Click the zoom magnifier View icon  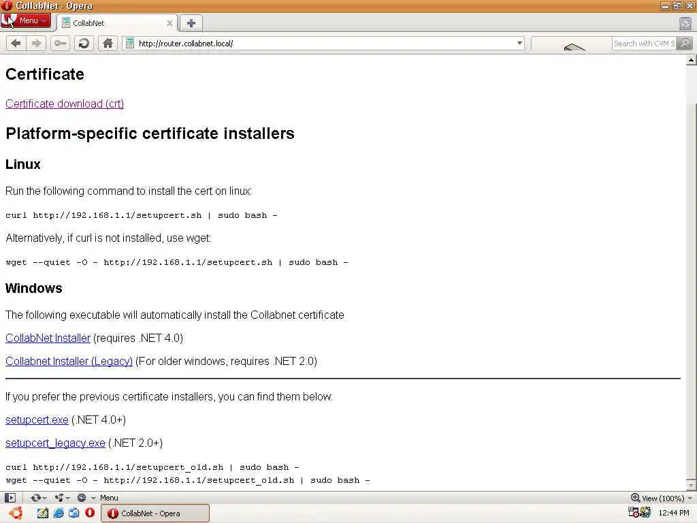(635, 498)
